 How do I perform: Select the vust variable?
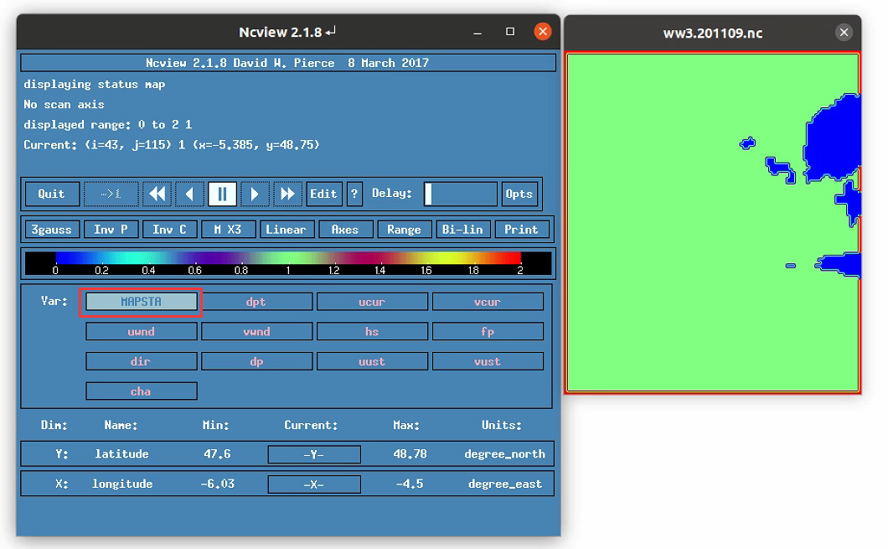(488, 361)
